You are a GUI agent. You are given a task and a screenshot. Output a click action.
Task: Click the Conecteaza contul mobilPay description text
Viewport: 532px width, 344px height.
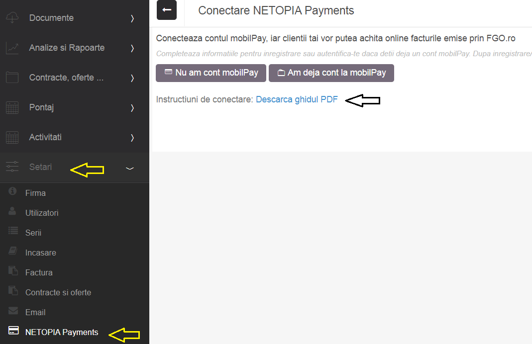[x=335, y=38]
